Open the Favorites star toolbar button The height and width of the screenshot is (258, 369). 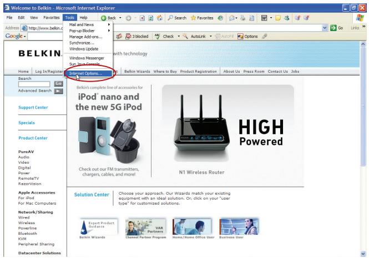pyautogui.click(x=202, y=18)
